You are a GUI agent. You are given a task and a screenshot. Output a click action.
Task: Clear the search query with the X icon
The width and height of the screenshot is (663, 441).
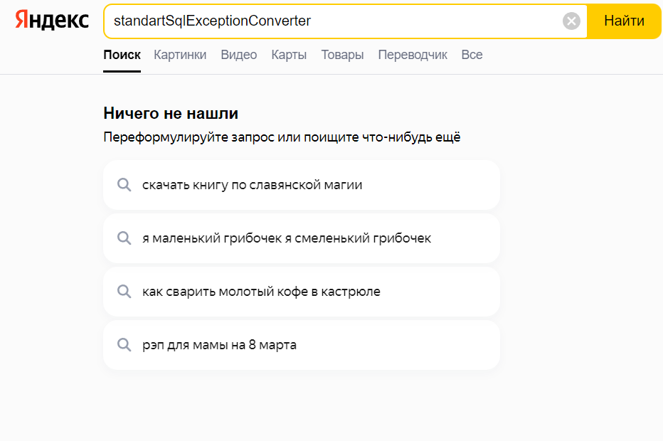coord(571,21)
